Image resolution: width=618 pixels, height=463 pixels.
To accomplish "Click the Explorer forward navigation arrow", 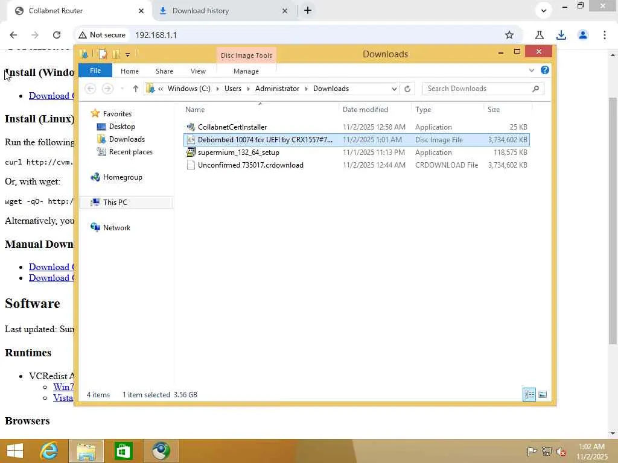I will click(107, 89).
